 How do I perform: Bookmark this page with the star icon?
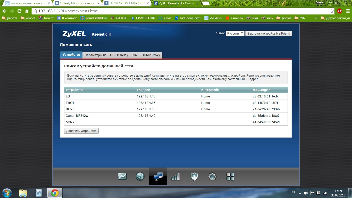[331, 11]
